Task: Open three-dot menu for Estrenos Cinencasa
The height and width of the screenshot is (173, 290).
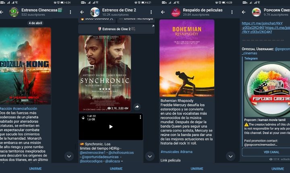Action: tap(70, 12)
